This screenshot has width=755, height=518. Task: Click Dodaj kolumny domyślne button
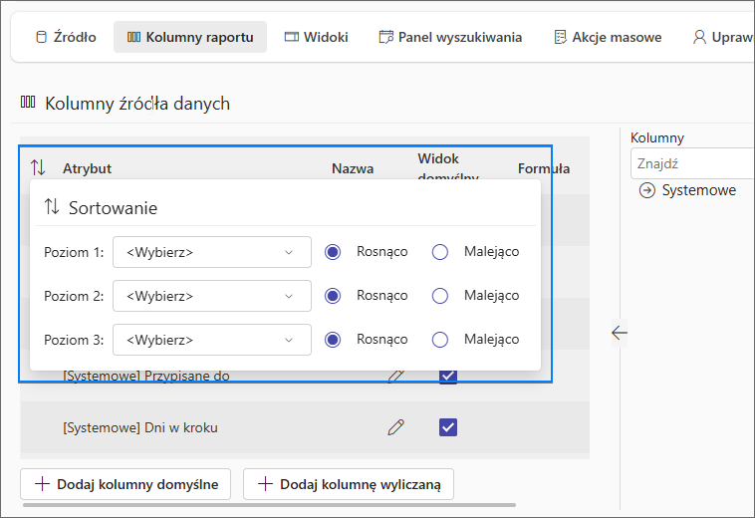pos(126,484)
